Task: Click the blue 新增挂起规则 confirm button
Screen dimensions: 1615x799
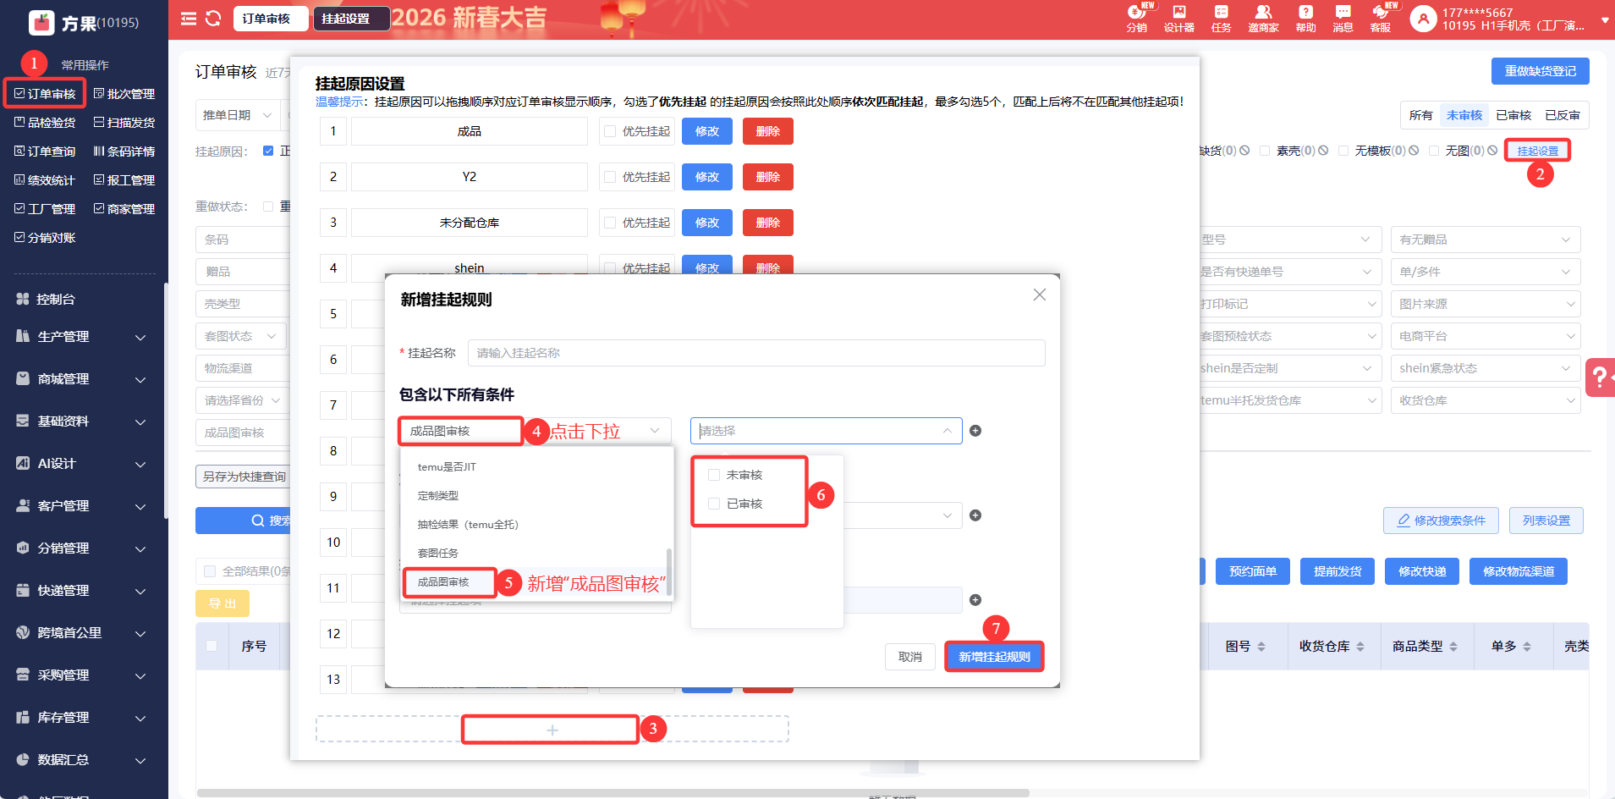Action: tap(995, 657)
